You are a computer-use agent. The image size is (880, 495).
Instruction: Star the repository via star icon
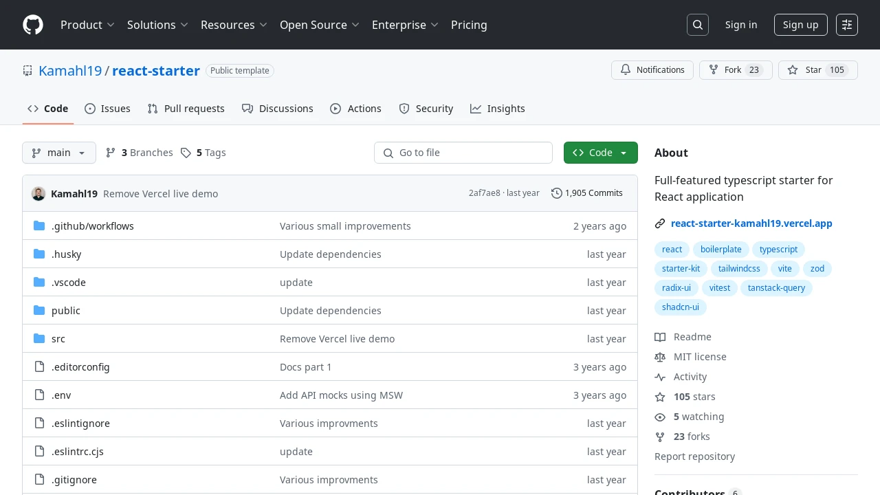tap(793, 70)
